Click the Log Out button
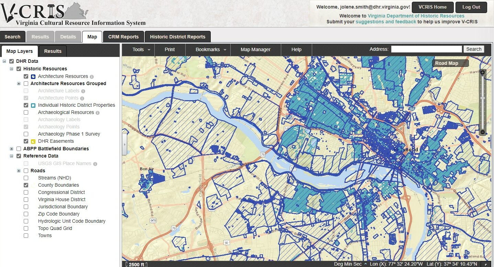This screenshot has height=267, width=494. click(471, 7)
